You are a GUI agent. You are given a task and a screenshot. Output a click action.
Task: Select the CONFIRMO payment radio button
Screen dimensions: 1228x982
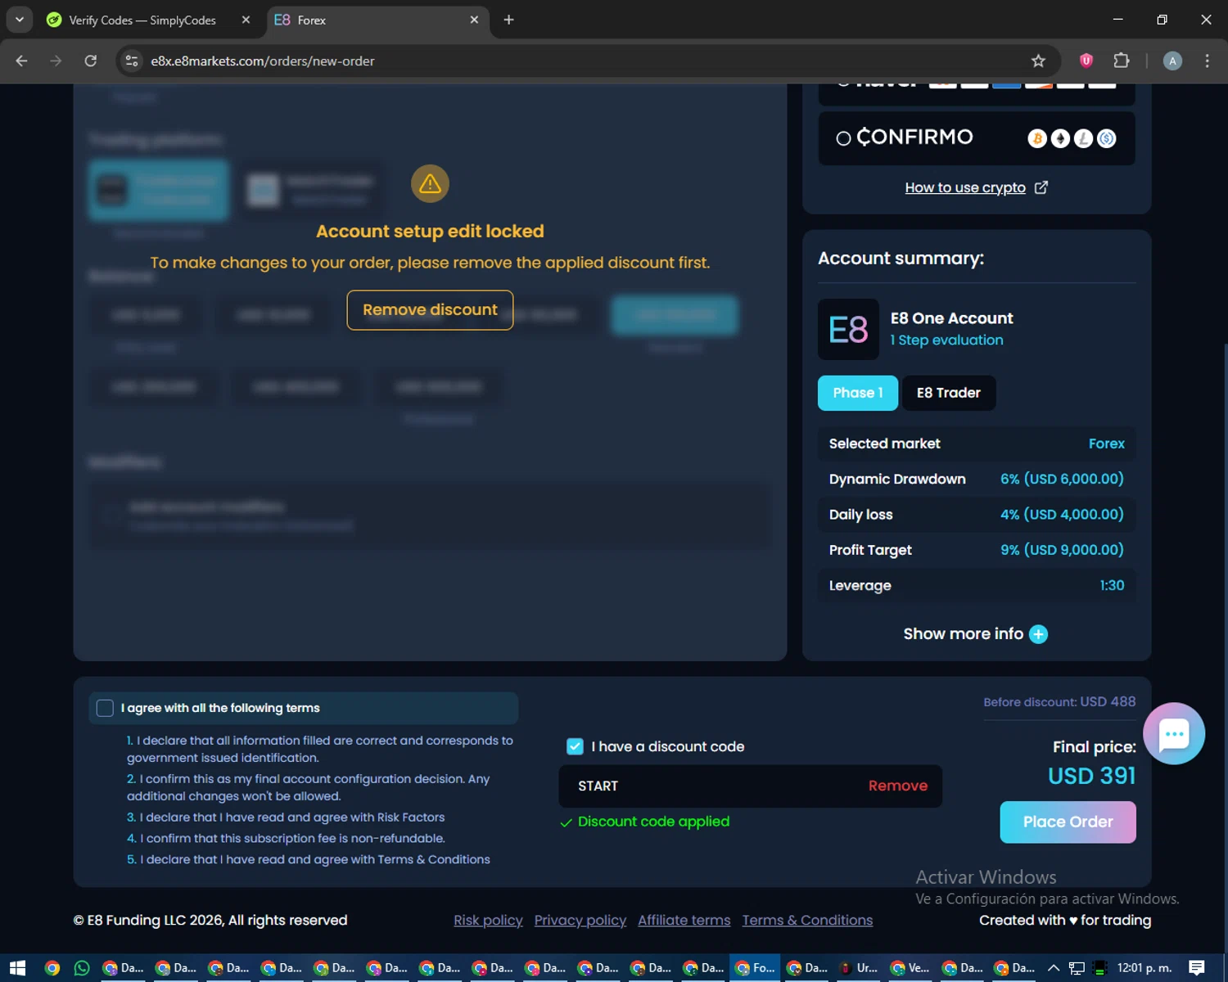point(843,138)
